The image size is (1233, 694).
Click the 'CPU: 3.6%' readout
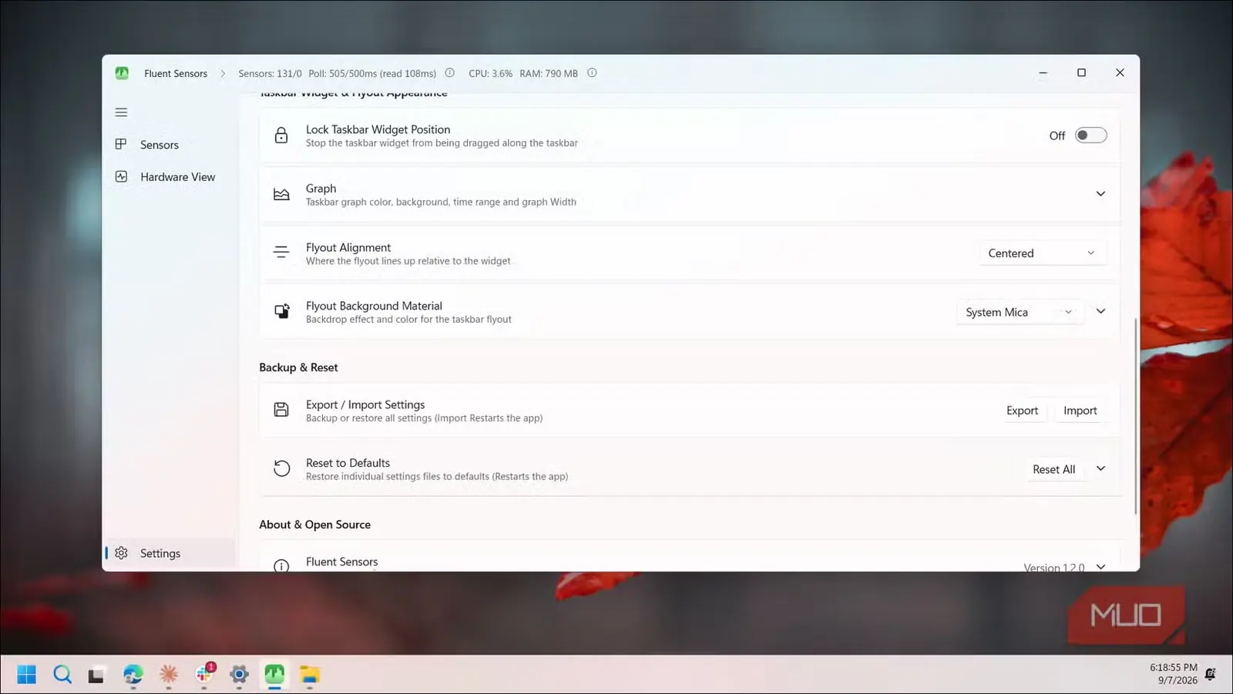(490, 74)
